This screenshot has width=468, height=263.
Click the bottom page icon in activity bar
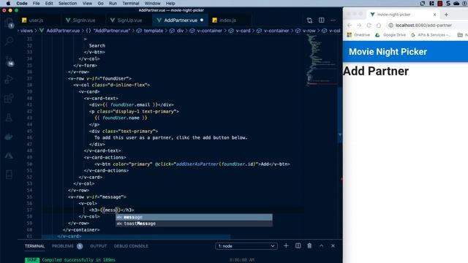(x=9, y=175)
